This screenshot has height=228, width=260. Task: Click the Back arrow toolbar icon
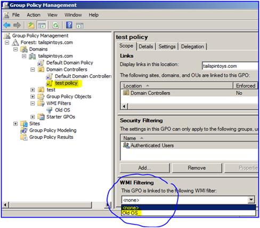[7, 25]
